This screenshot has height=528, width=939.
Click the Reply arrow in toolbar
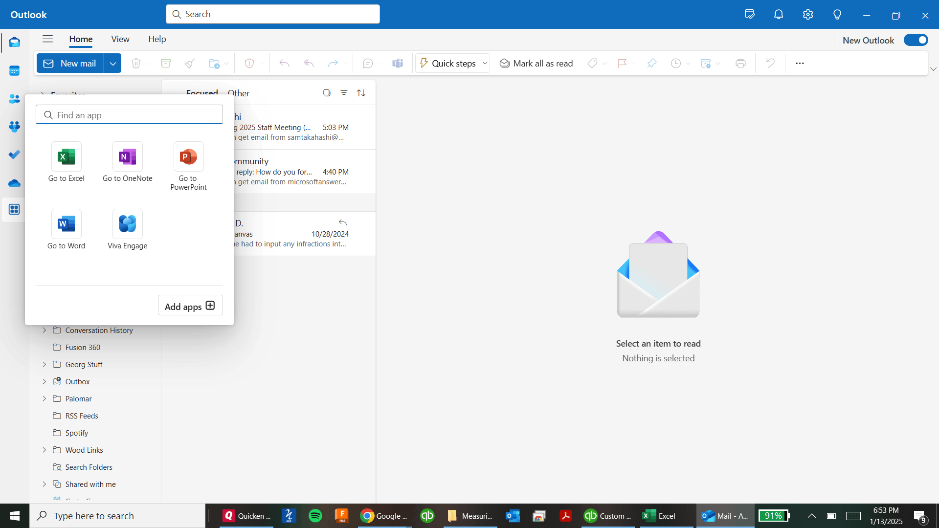coord(284,63)
